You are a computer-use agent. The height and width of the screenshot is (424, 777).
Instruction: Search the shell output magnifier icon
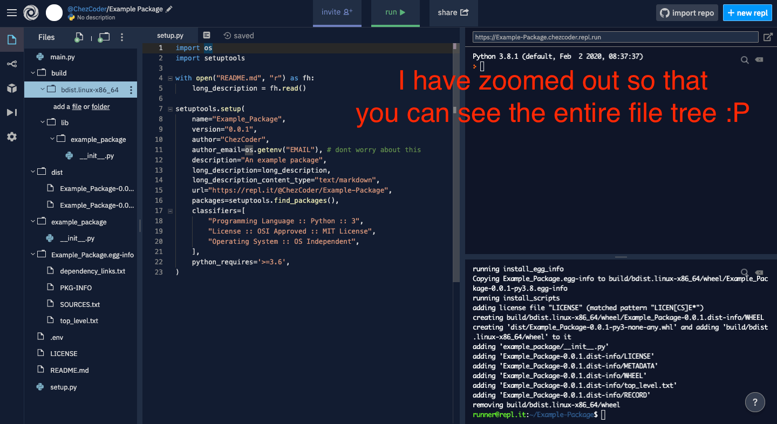pyautogui.click(x=745, y=272)
